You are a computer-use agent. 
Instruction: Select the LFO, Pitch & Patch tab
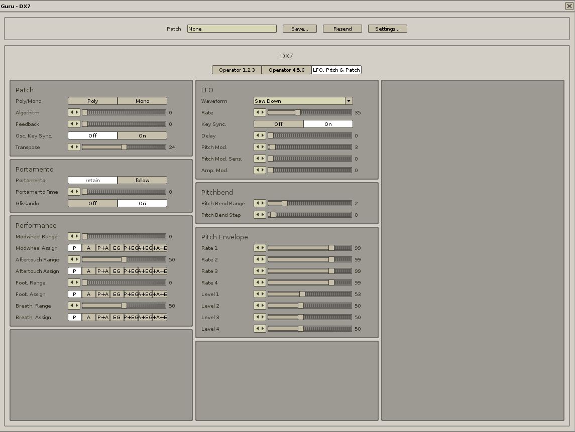336,70
